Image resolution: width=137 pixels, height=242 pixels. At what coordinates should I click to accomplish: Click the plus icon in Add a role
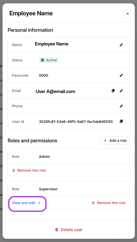tap(105, 141)
